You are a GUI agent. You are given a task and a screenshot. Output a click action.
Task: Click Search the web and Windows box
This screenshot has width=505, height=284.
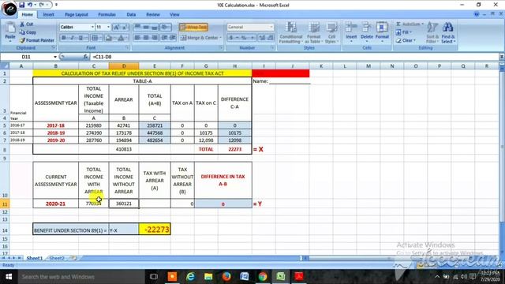pyautogui.click(x=81, y=277)
